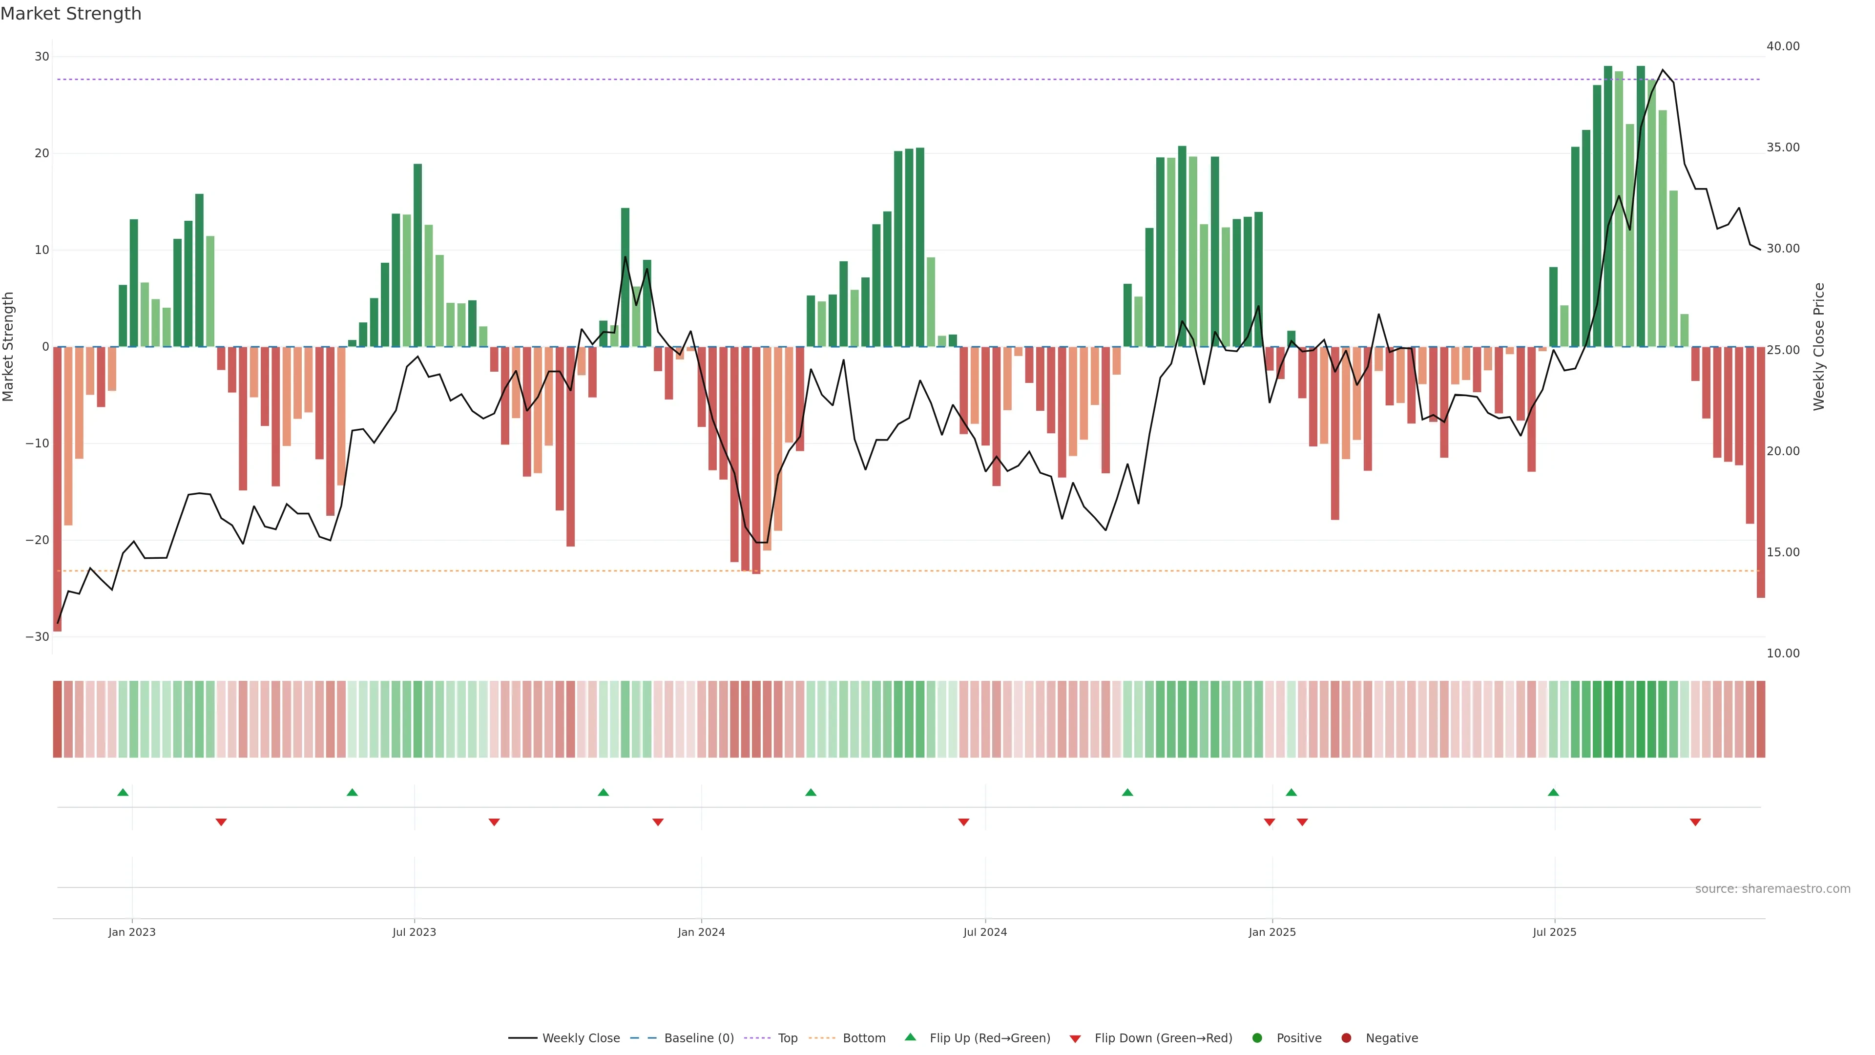The image size is (1875, 1055).
Task: Click the green Positive dot in legend
Action: tap(1257, 1038)
